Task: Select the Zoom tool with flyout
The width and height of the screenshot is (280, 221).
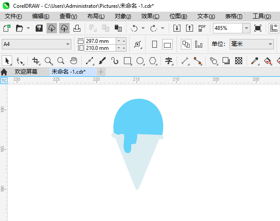Action: coord(48,61)
